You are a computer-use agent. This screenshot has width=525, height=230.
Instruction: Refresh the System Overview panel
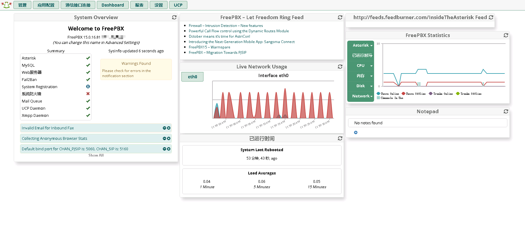pos(174,17)
